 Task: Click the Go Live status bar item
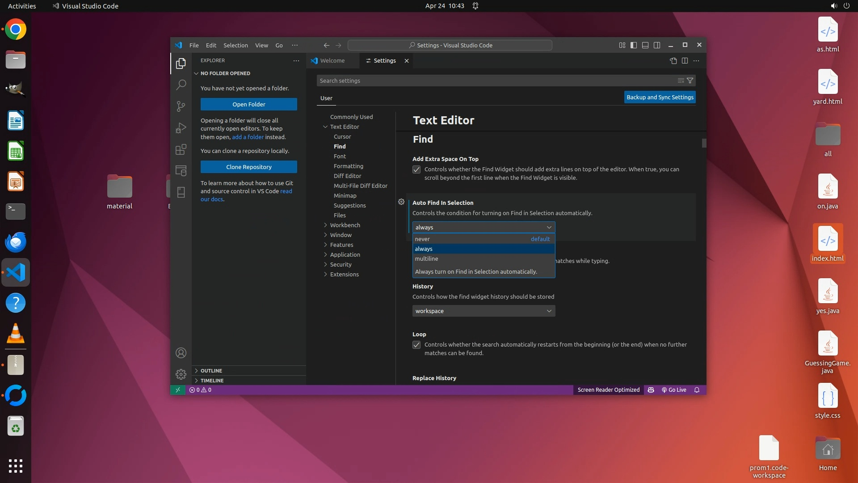click(674, 390)
